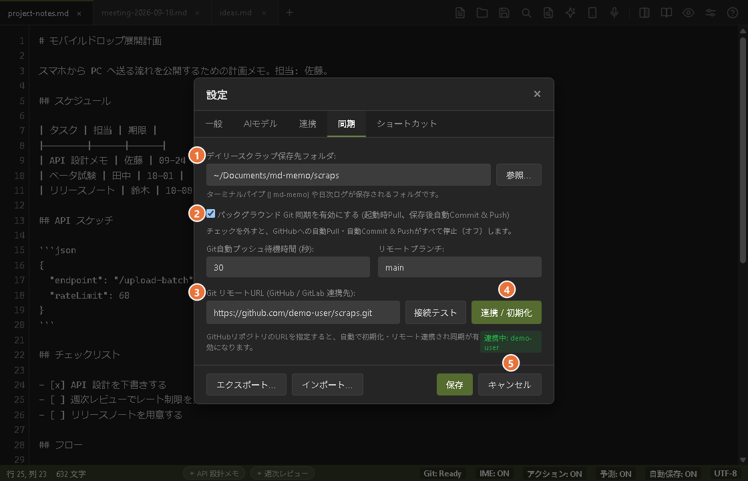Screen dimensions: 748x481
Task: Click the new document icon in the toolbar
Action: [x=460, y=13]
